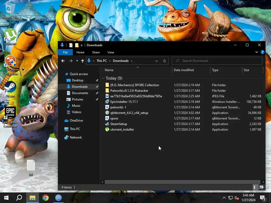Switch to the Share ribbon tab
This screenshot has height=203, width=271.
pos(96,52)
